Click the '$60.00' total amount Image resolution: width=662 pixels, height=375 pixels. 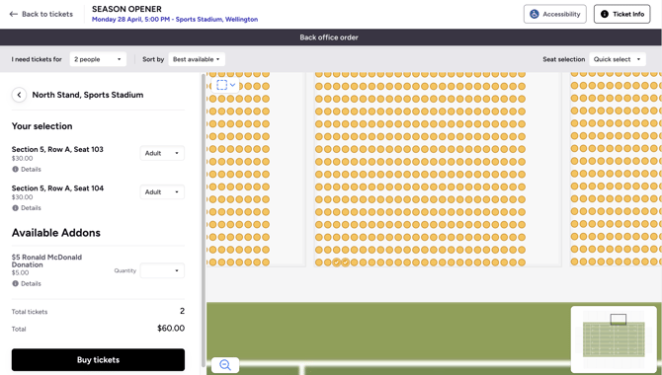[x=171, y=329]
